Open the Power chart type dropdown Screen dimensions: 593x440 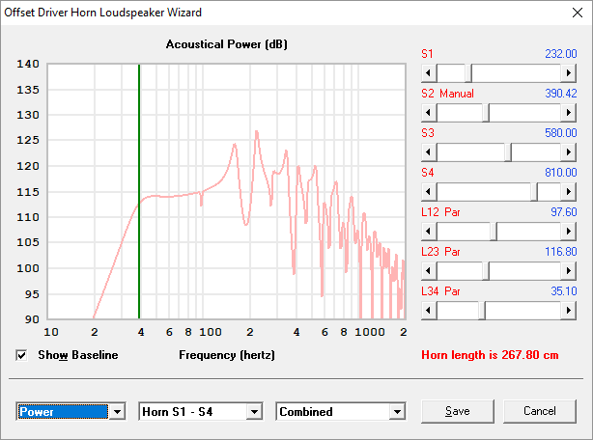coord(117,412)
